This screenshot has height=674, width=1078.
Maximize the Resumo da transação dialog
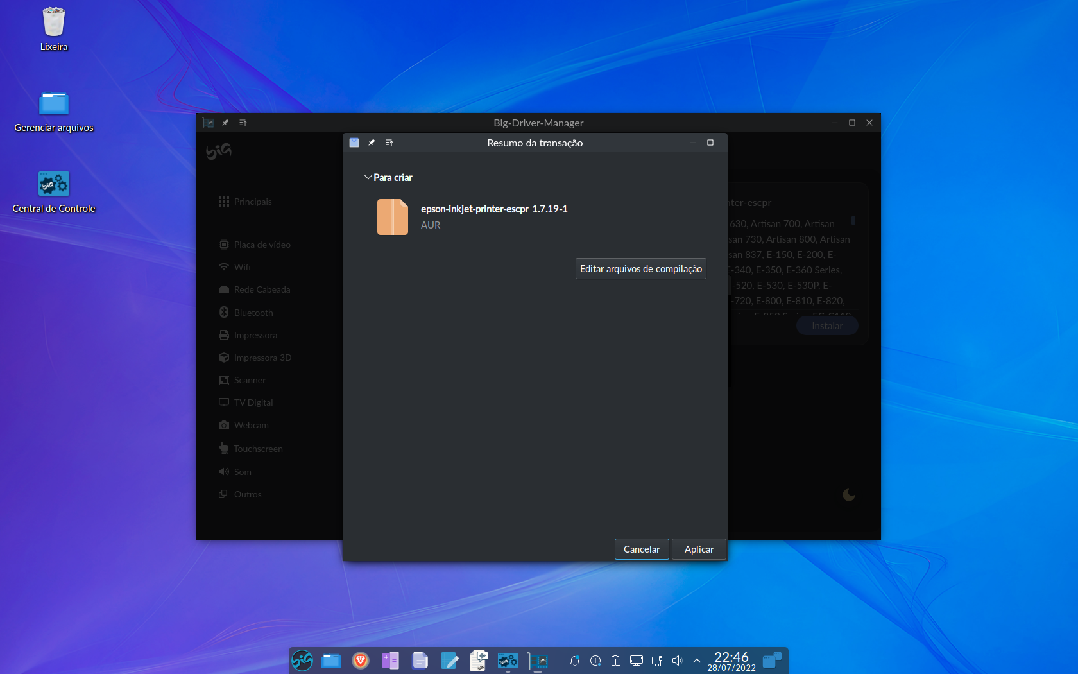click(710, 143)
